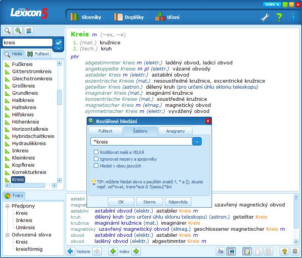The width and height of the screenshot is (302, 258).
Task: Go to the next index entry with the green right arrow
Action: (136, 251)
